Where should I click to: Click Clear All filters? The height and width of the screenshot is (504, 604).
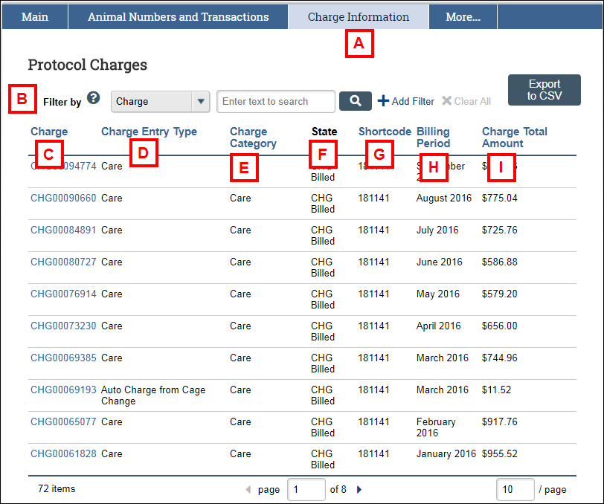(466, 101)
